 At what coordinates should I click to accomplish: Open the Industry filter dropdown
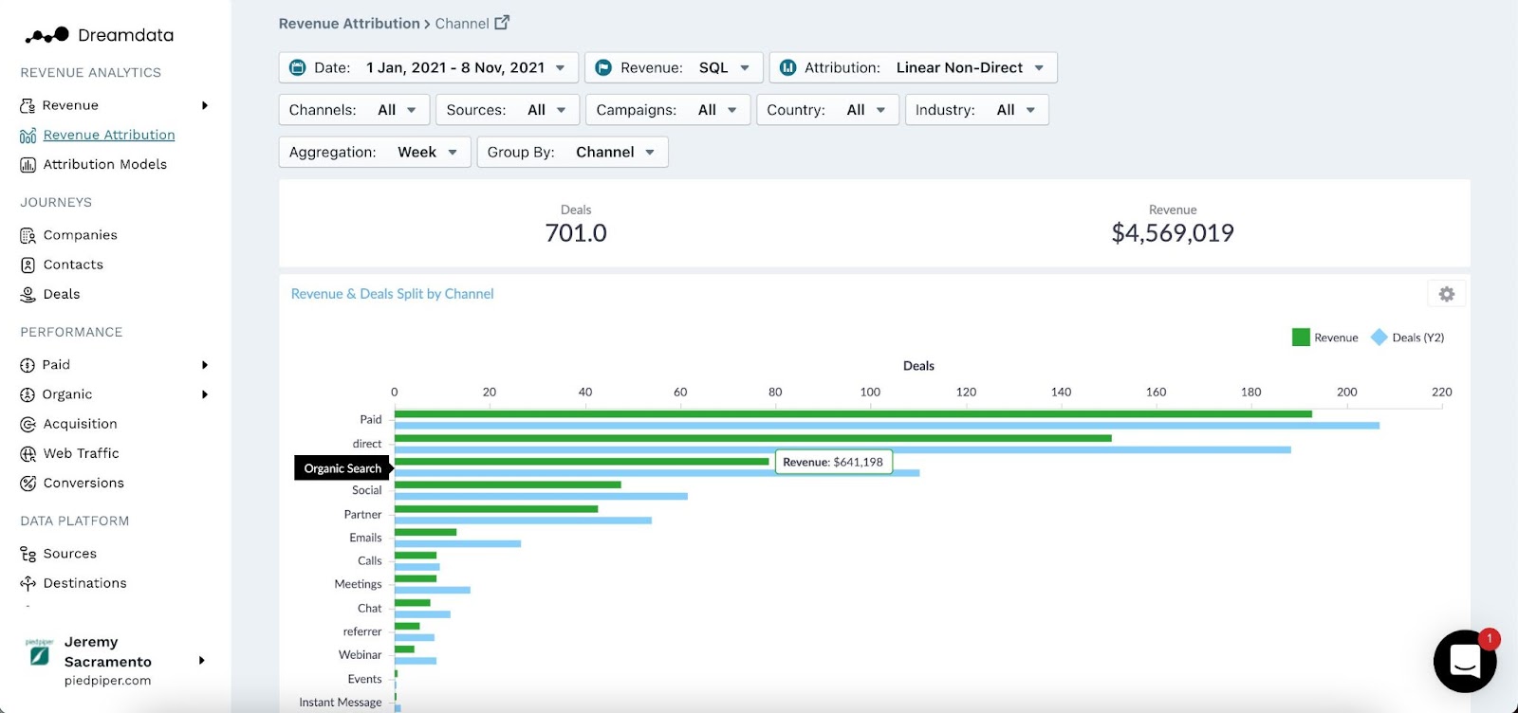976,110
